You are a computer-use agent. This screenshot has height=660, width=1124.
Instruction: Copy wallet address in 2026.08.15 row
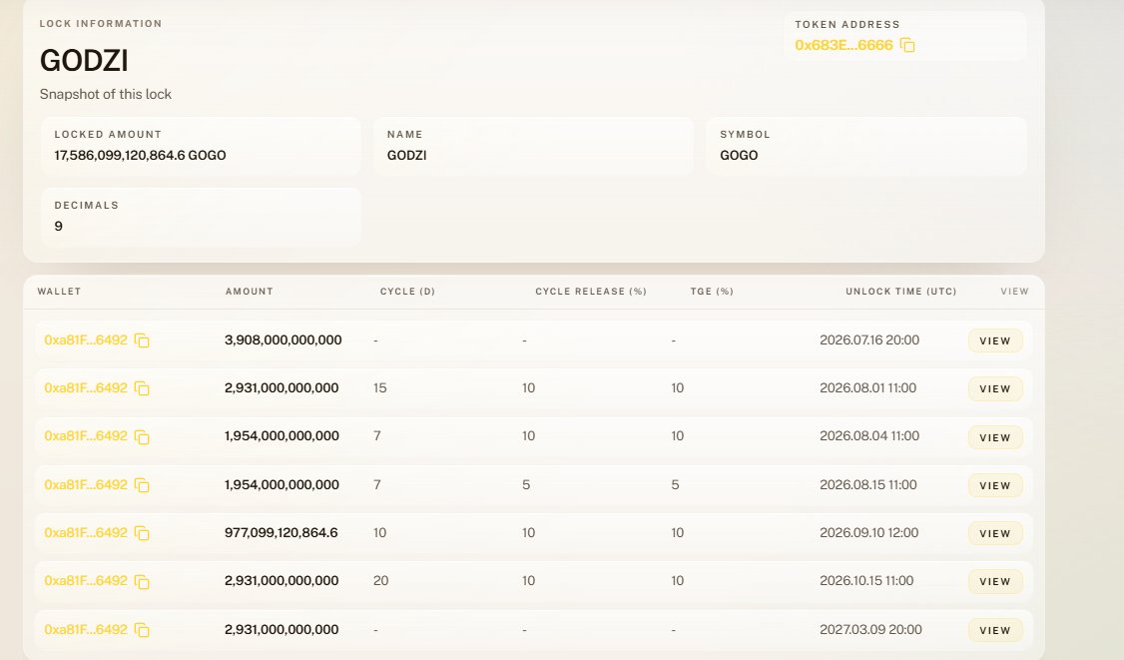(142, 485)
